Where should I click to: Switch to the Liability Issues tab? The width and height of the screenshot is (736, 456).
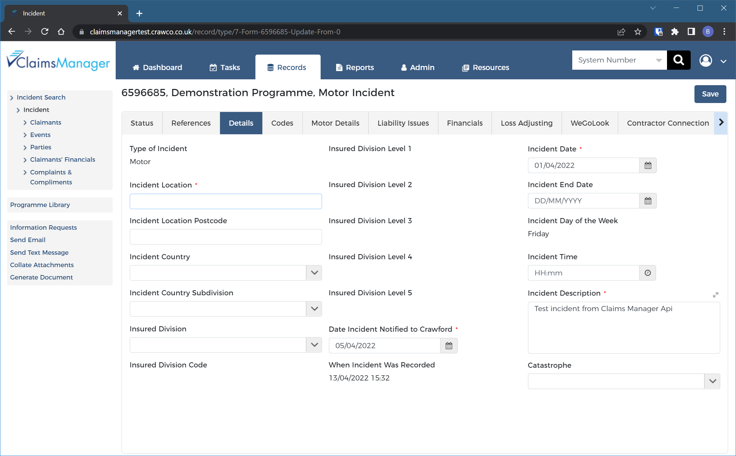(x=403, y=123)
